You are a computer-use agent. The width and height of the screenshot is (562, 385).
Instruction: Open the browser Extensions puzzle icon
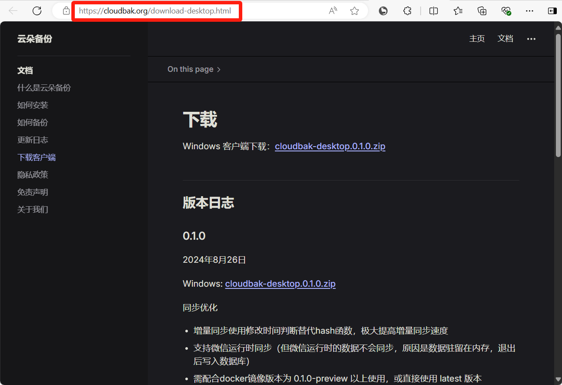407,11
